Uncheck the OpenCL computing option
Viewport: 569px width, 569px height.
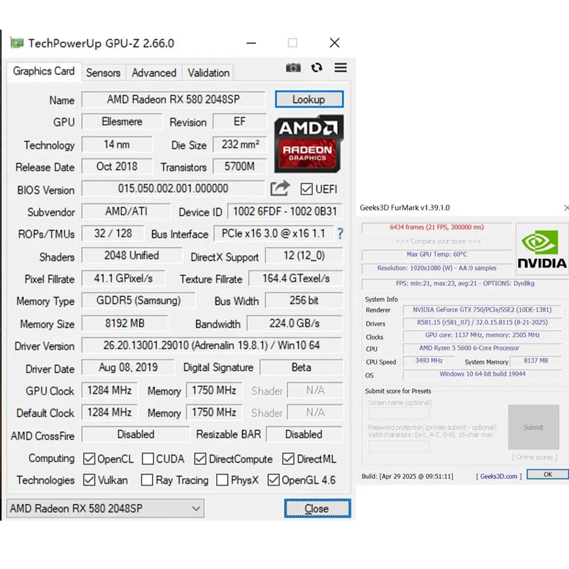tap(89, 459)
